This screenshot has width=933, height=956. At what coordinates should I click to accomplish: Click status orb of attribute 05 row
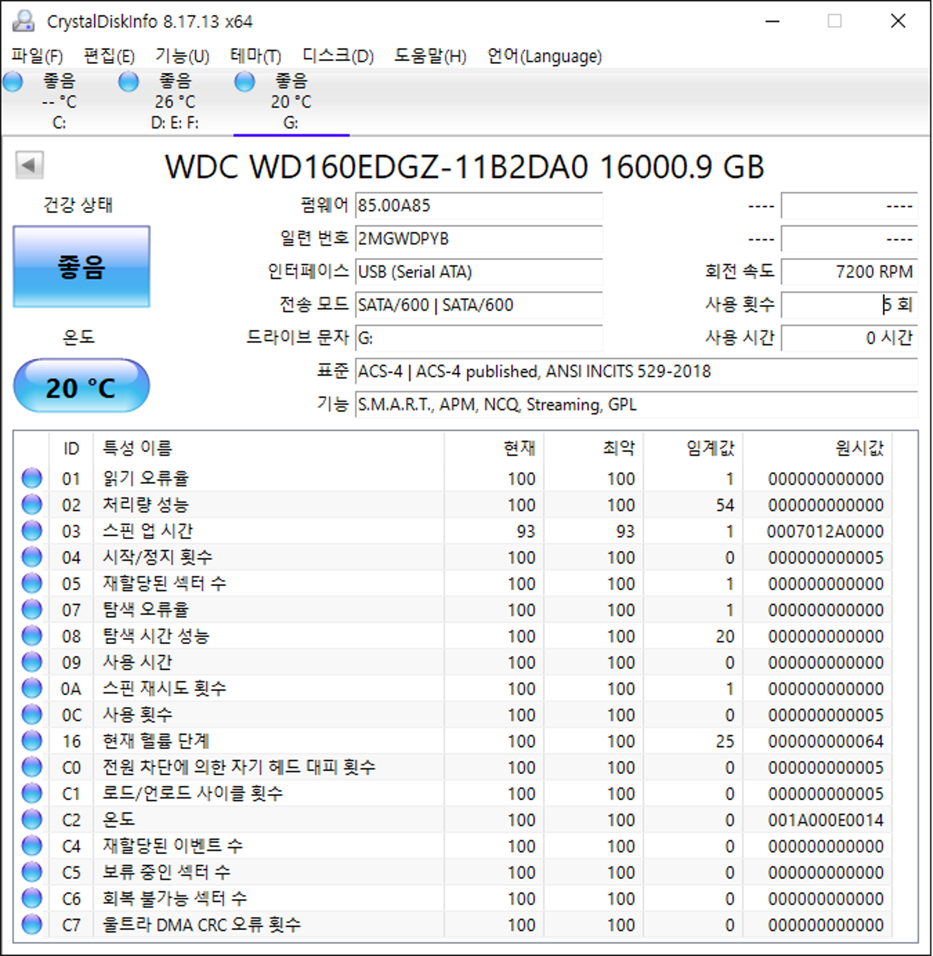pyautogui.click(x=32, y=583)
